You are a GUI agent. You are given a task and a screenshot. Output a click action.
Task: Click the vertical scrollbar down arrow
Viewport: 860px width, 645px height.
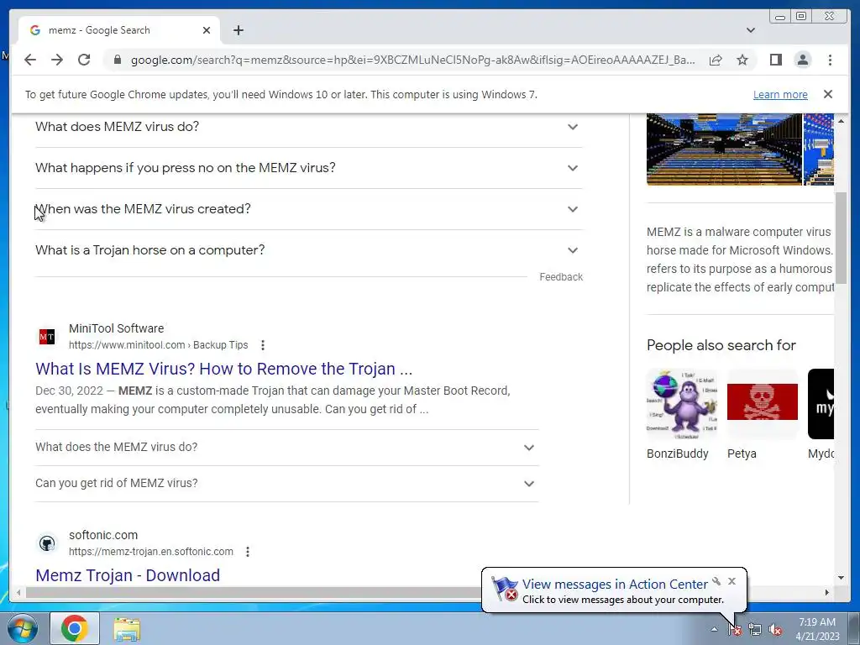[841, 578]
